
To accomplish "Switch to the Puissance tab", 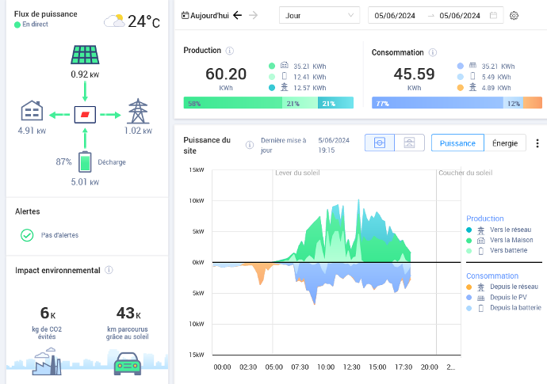I will [x=457, y=143].
